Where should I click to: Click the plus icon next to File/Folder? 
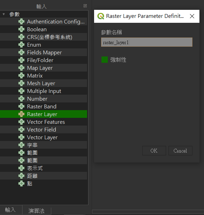(x=21, y=60)
